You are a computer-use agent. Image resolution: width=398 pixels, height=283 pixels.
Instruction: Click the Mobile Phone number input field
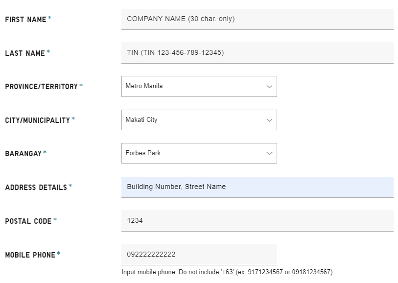[199, 254]
